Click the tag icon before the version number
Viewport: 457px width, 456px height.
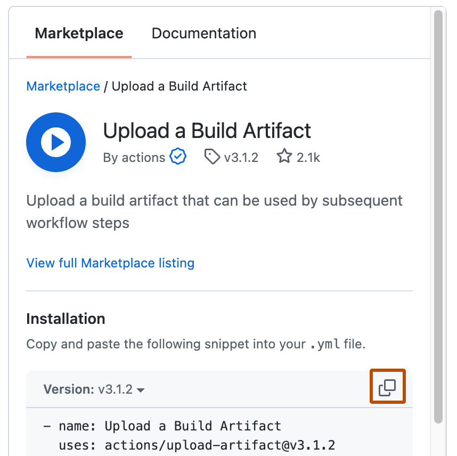(212, 157)
